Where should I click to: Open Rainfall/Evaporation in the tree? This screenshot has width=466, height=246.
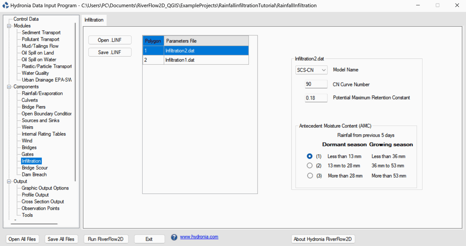pyautogui.click(x=42, y=94)
